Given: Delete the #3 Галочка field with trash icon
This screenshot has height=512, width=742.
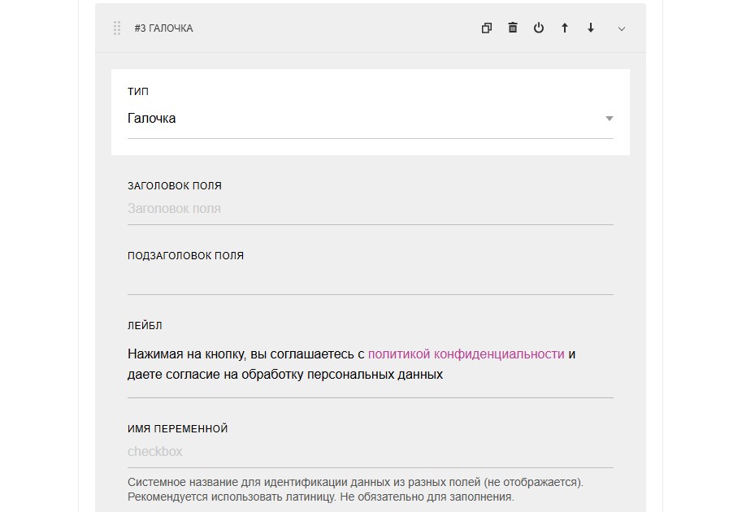Looking at the screenshot, I should pos(513,28).
